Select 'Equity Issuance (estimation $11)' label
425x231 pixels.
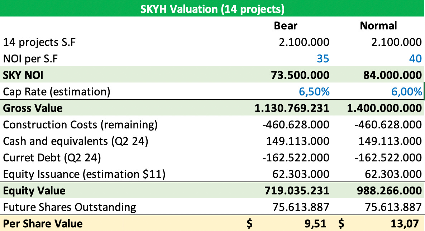click(x=84, y=174)
